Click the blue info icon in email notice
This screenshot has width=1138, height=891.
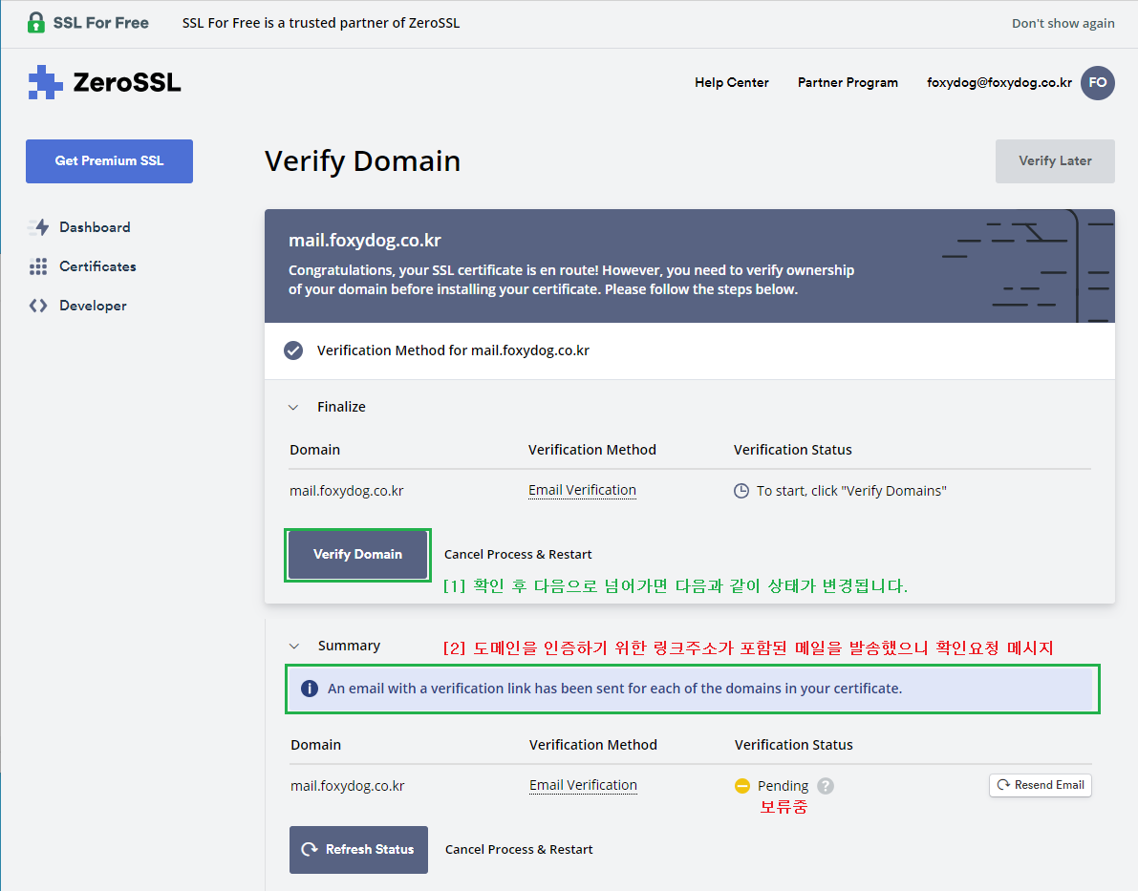(310, 689)
